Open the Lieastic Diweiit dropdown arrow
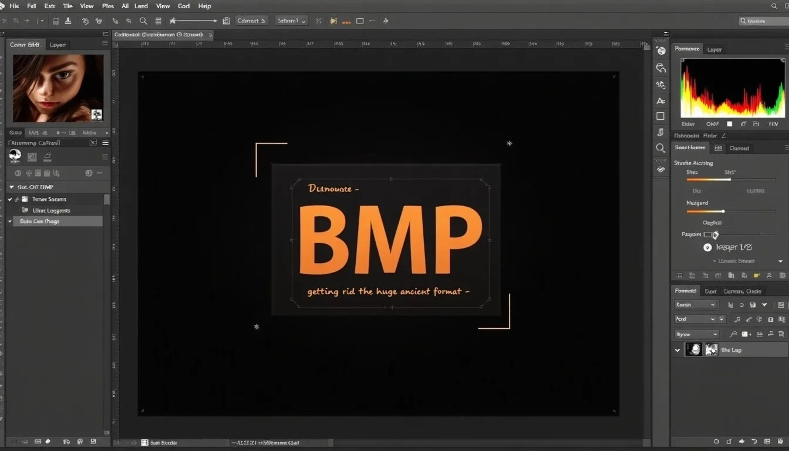789x451 pixels. [780, 261]
